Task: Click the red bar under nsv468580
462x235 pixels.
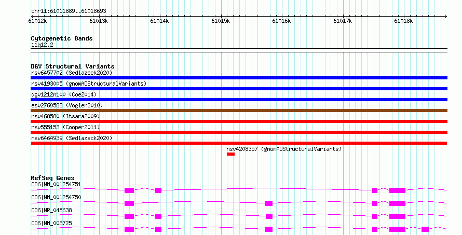Action: click(x=239, y=121)
